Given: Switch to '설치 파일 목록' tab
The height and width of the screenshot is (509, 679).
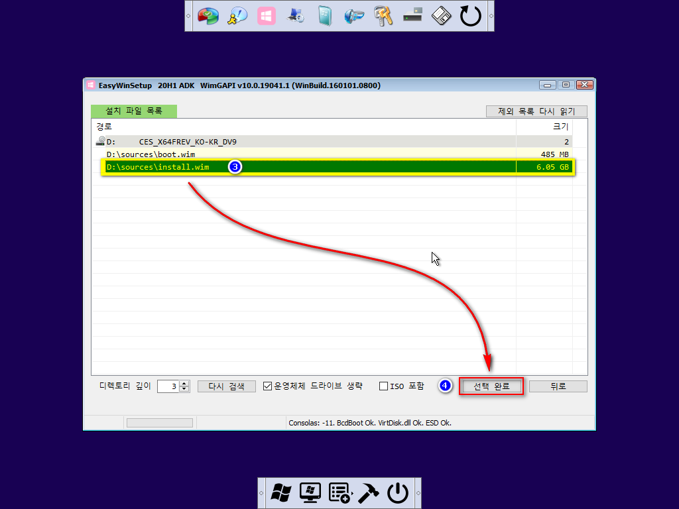Looking at the screenshot, I should (x=134, y=111).
